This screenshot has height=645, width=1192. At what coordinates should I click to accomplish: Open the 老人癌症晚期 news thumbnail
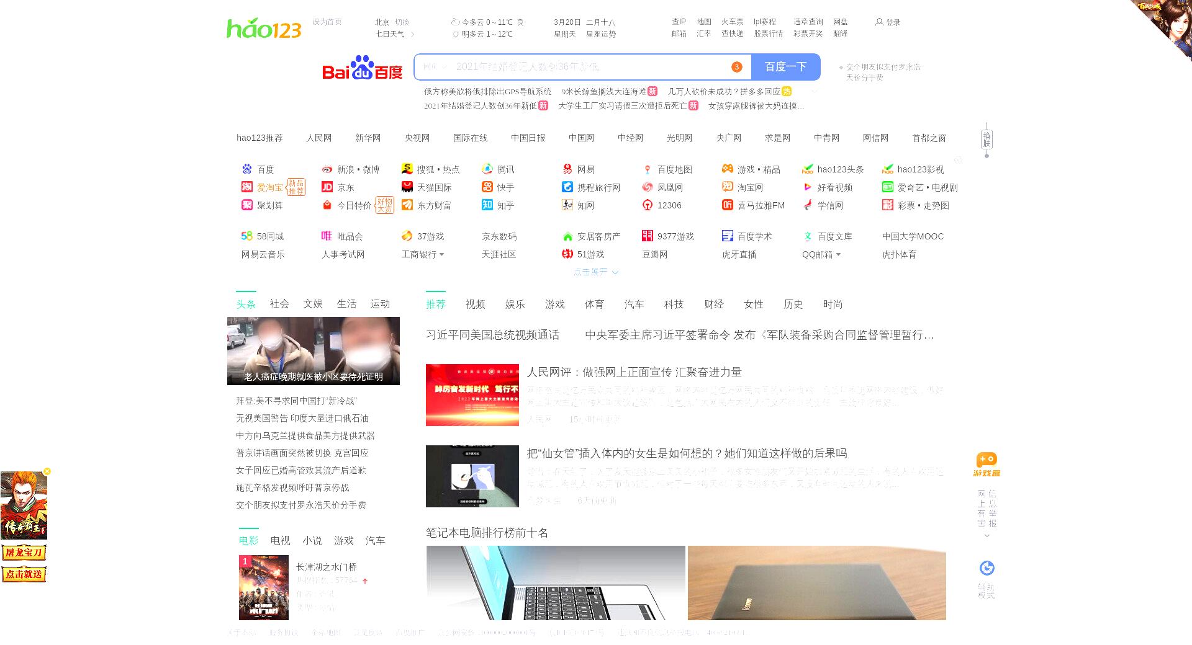pyautogui.click(x=314, y=351)
